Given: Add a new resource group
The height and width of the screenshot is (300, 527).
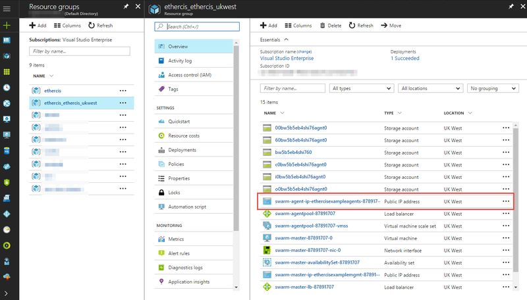Looking at the screenshot, I should [38, 26].
